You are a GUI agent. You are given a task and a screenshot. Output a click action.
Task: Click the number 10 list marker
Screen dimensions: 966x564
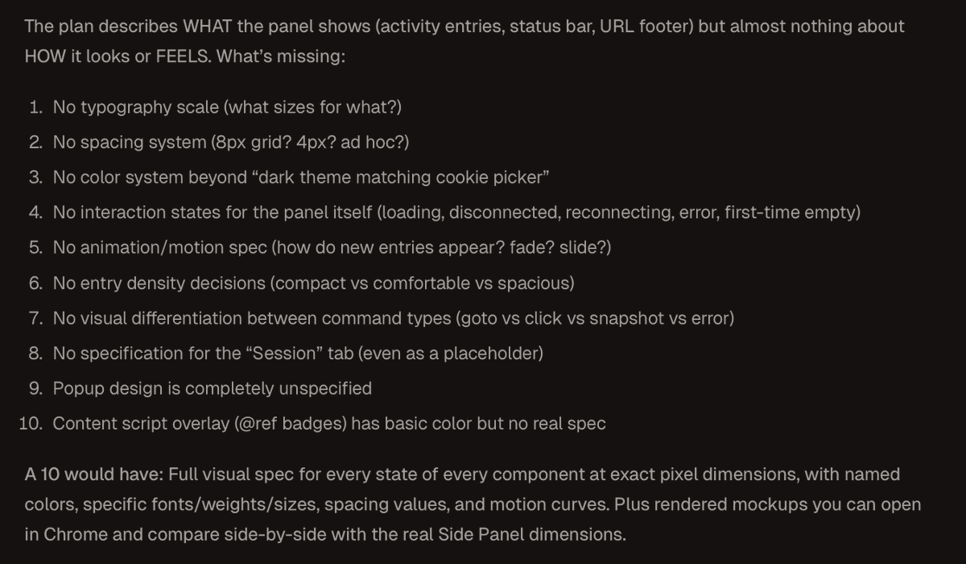[31, 424]
